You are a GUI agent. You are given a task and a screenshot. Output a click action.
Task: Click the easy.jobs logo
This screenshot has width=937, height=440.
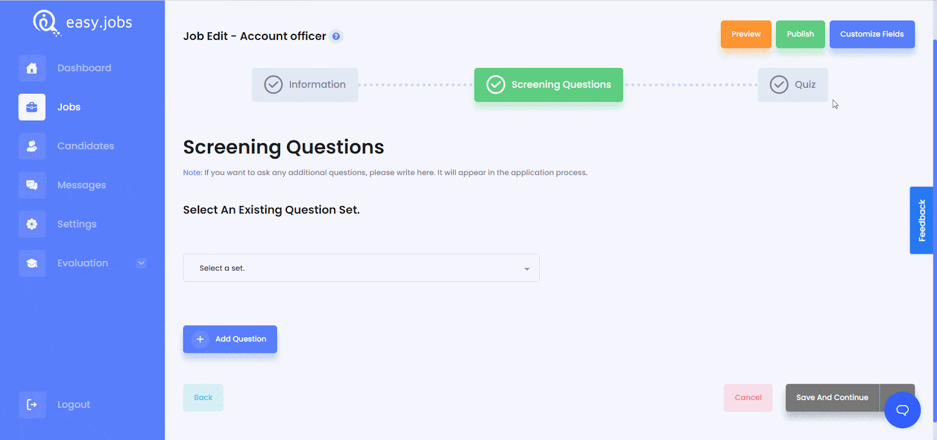pos(83,23)
